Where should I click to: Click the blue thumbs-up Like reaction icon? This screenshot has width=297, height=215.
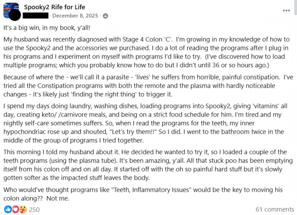tap(7, 209)
